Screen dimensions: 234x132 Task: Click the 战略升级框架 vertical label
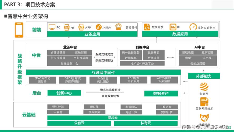pos(20,69)
